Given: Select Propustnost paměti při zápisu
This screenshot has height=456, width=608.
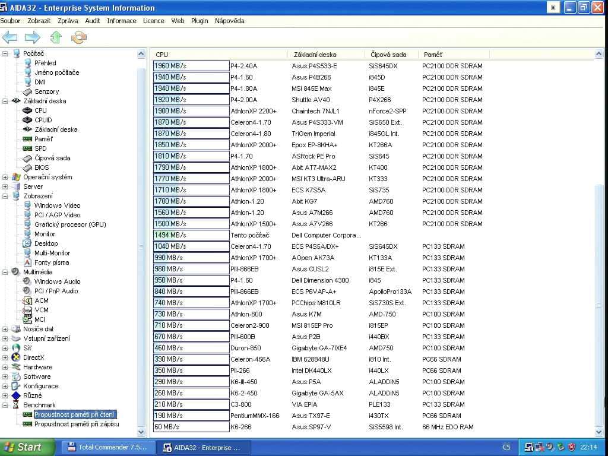Looking at the screenshot, I should tap(77, 424).
